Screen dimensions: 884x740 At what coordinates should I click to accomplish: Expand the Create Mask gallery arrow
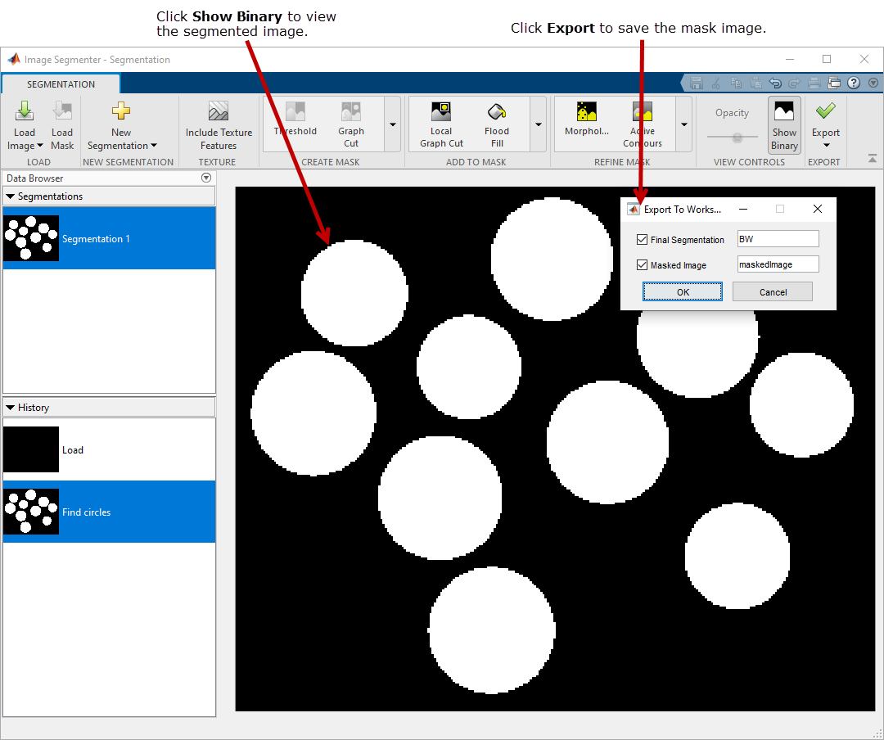(393, 124)
